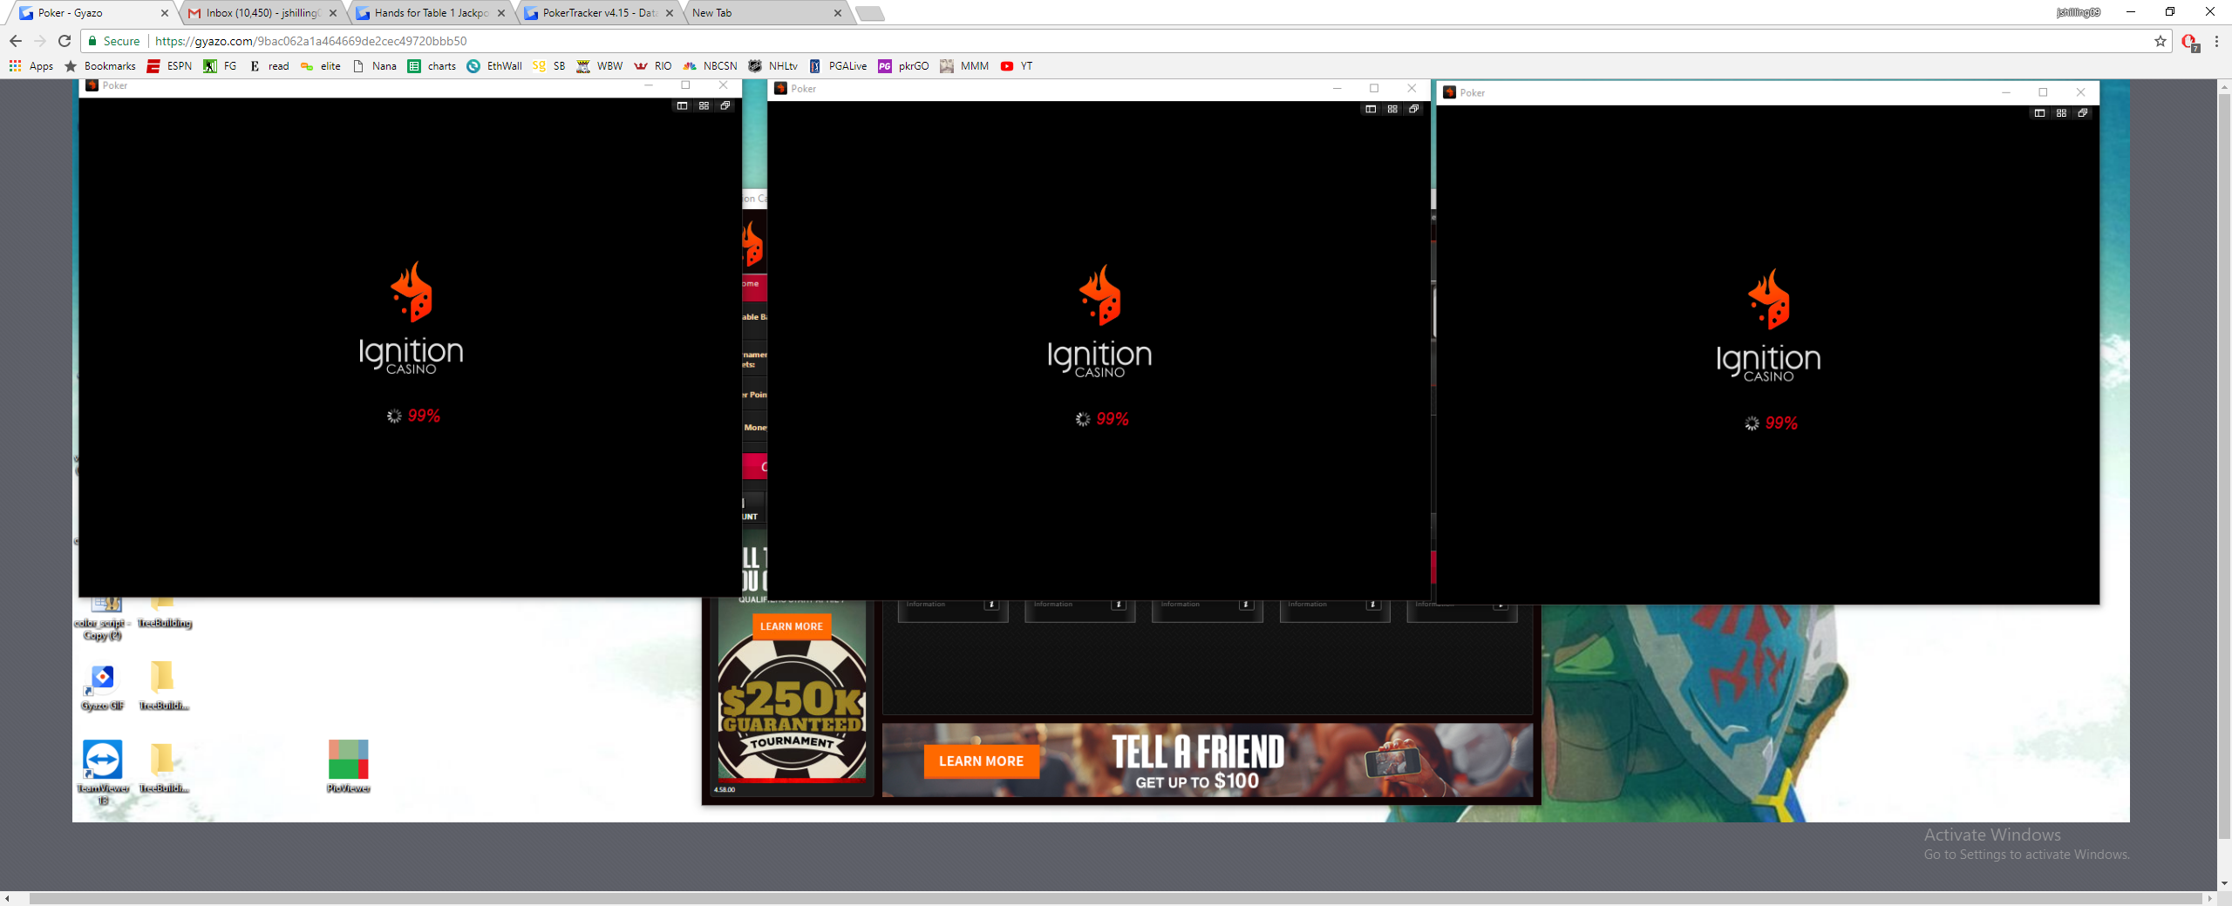Screen dimensions: 2232x906
Task: Click the orange LEARN MORE button above the $250K chip
Action: 792,626
